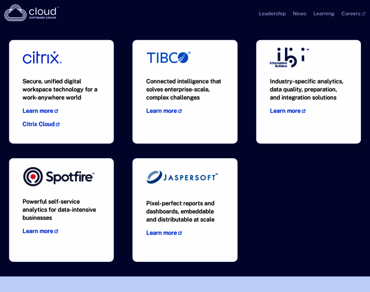Click the TIBCO logo
This screenshot has width=370, height=292.
[168, 57]
